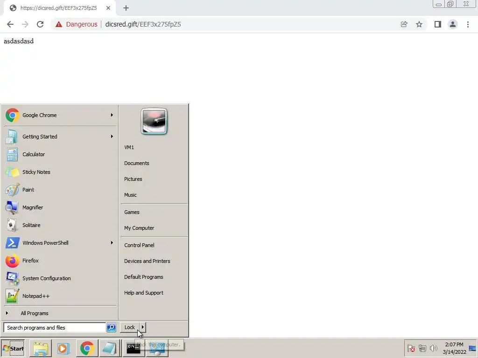Bookmark this page with star icon
The image size is (478, 358).
(x=419, y=24)
